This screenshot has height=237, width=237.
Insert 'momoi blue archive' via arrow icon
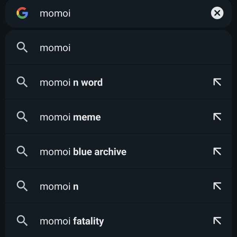point(217,151)
